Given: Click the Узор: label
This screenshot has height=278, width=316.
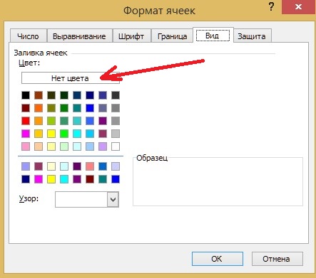Looking at the screenshot, I should point(29,198).
